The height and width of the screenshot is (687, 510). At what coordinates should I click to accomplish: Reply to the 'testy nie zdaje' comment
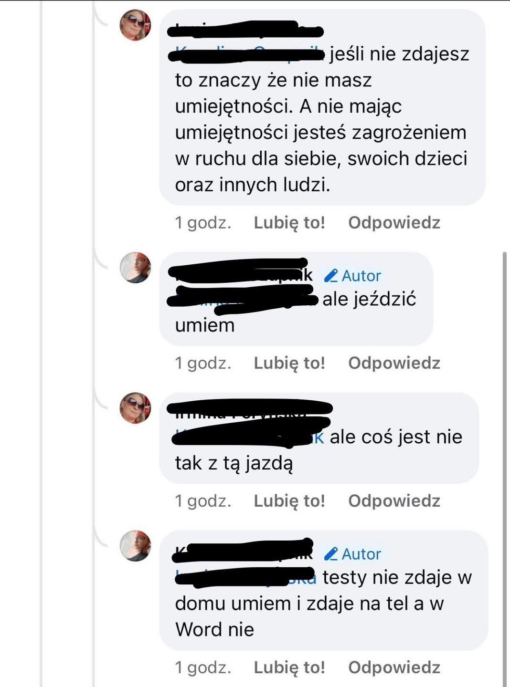tap(394, 667)
